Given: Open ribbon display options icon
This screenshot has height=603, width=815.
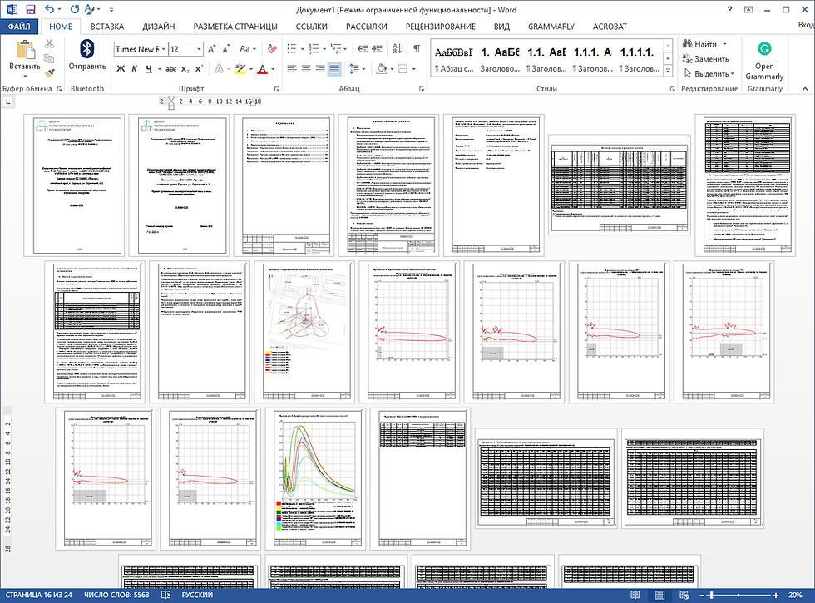Looking at the screenshot, I should [748, 9].
